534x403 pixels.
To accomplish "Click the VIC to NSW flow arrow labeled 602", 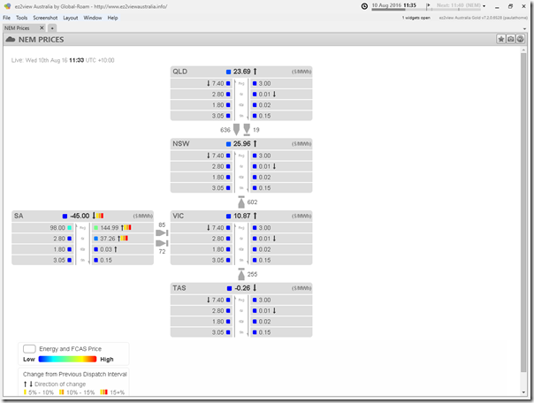I will pyautogui.click(x=241, y=202).
